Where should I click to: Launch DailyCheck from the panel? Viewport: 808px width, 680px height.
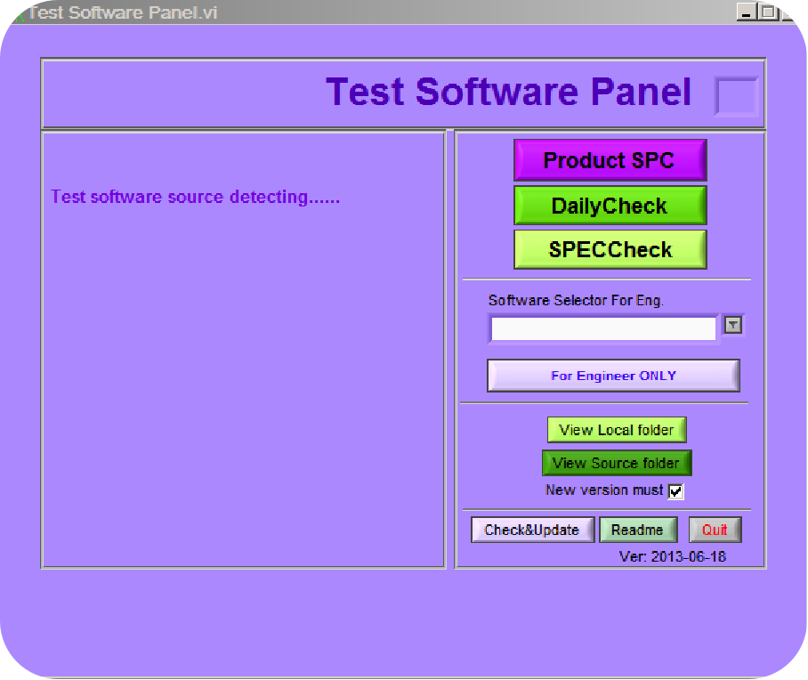(x=610, y=206)
